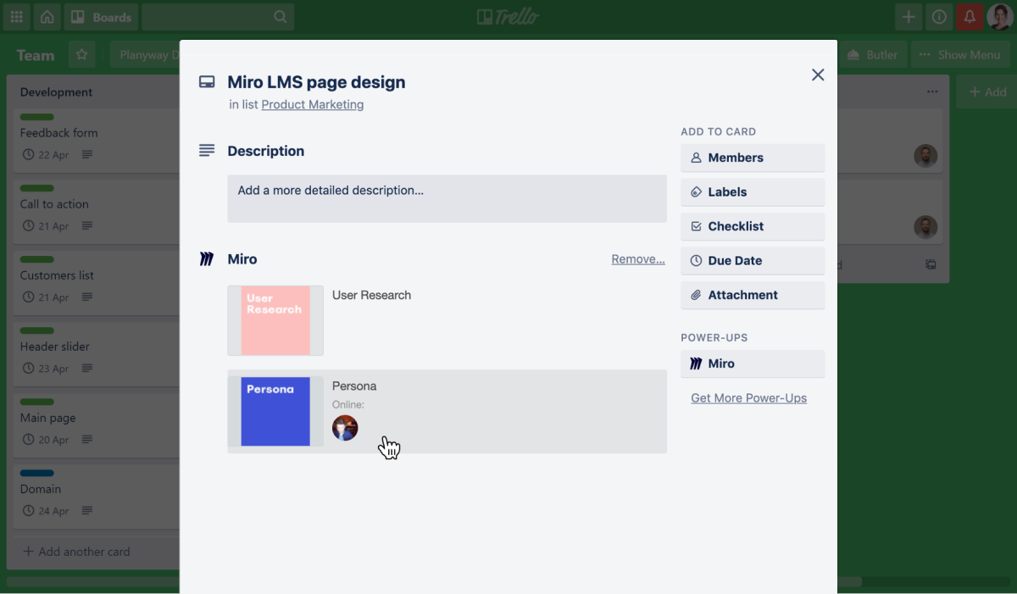
Task: Close the Miro LMS page design card
Action: click(818, 75)
